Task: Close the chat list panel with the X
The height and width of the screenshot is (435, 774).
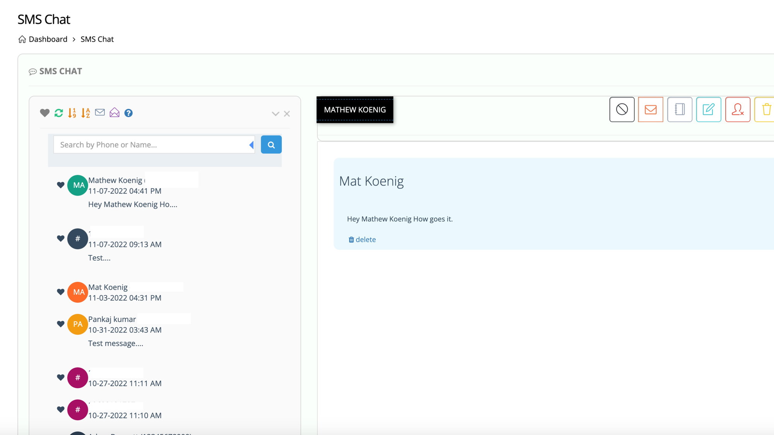Action: [287, 114]
